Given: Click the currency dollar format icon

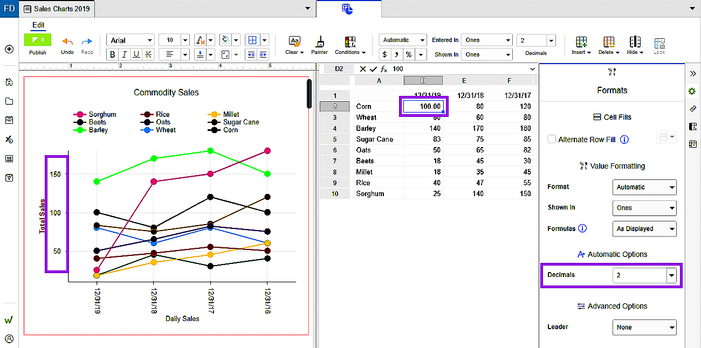Looking at the screenshot, I should click(384, 54).
